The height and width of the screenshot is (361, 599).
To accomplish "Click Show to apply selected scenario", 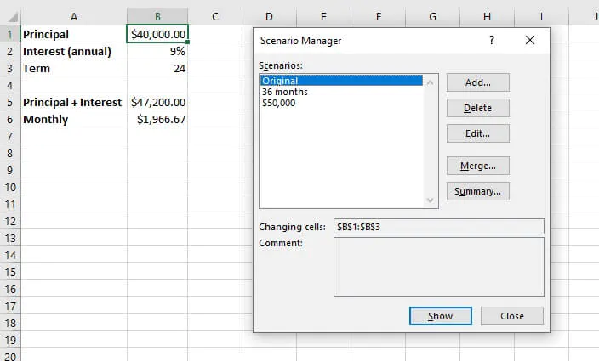I will tap(441, 316).
